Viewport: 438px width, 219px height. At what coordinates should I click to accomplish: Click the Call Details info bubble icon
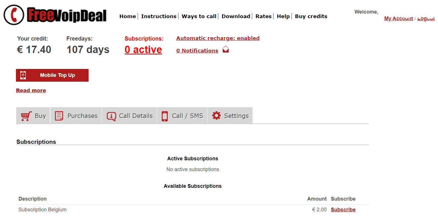(x=111, y=116)
